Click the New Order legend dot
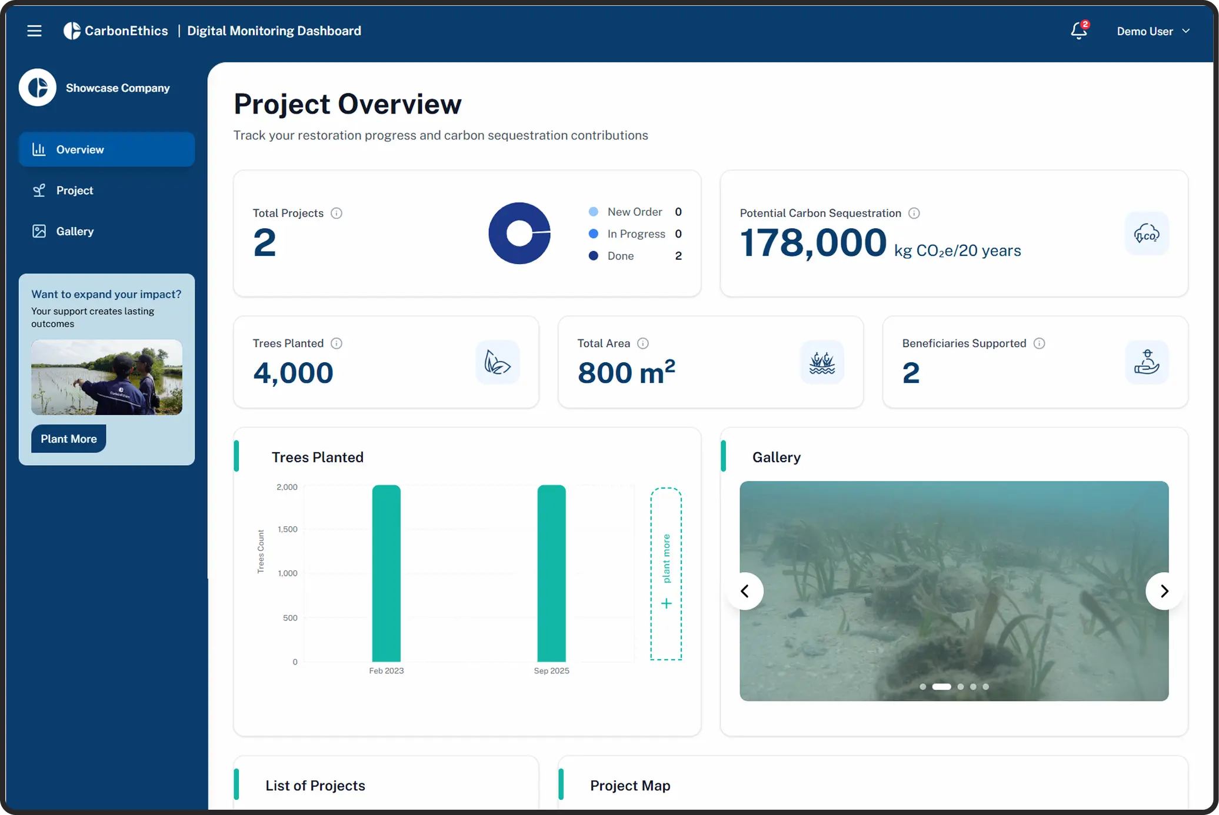 pos(594,212)
